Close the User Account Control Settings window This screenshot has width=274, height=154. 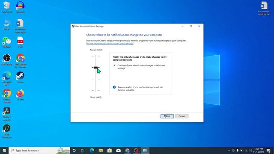pos(199,26)
